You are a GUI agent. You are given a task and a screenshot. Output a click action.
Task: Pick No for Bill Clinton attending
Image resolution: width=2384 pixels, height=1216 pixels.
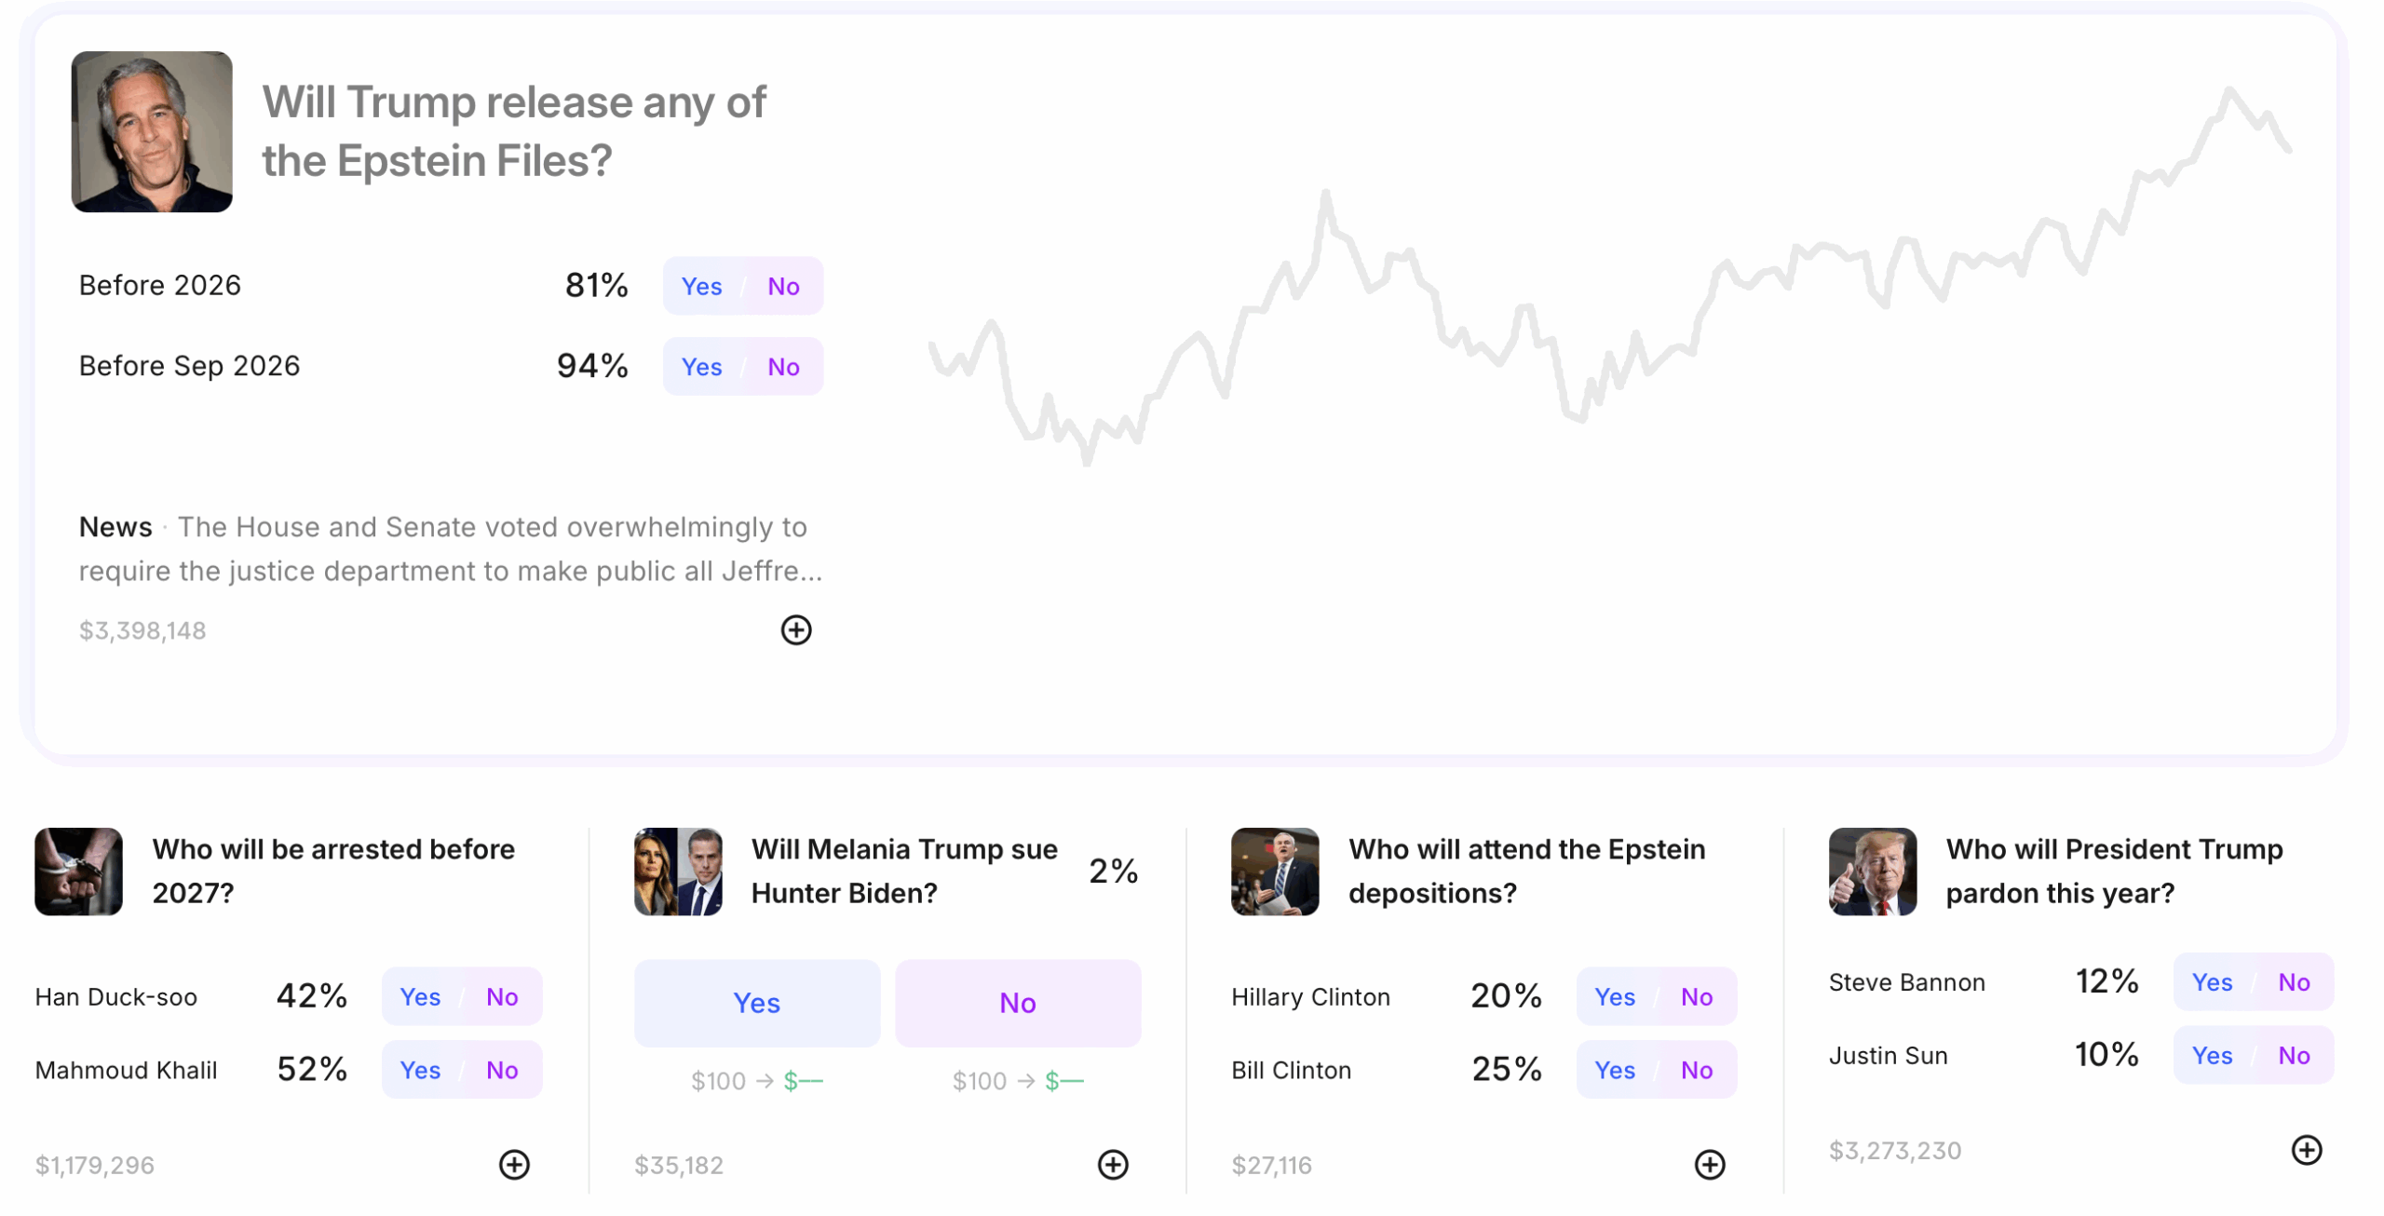pyautogui.click(x=1696, y=1070)
